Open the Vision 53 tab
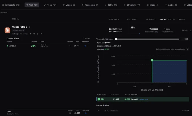The width and height of the screenshot is (192, 116). pyautogui.click(x=69, y=5)
